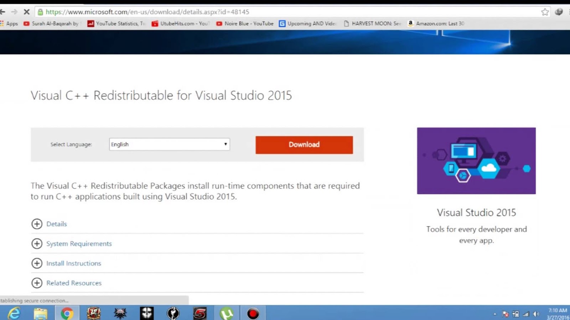Click the power/battery tray icon
The image size is (570, 320).
click(x=515, y=314)
